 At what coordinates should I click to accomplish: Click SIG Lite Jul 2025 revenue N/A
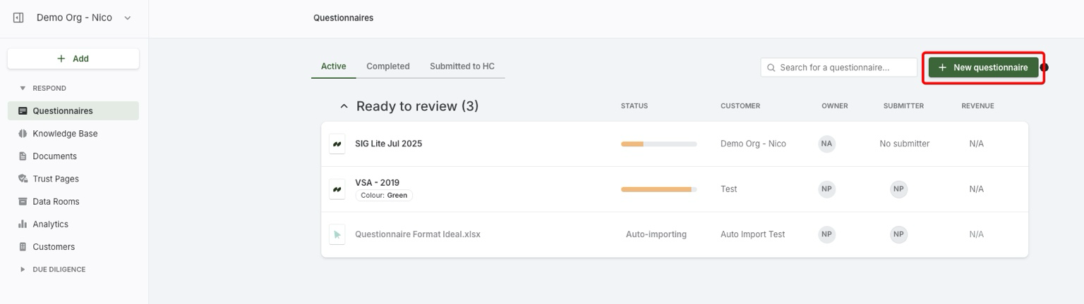coord(976,144)
